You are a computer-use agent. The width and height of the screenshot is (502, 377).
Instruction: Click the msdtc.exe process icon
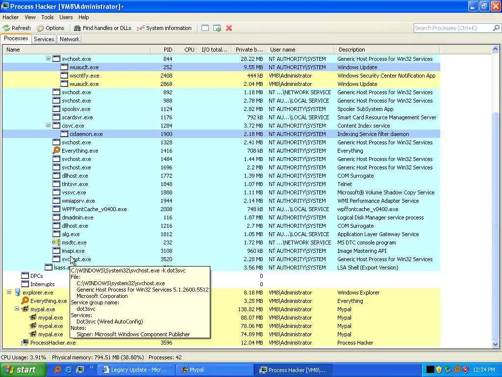(x=56, y=242)
